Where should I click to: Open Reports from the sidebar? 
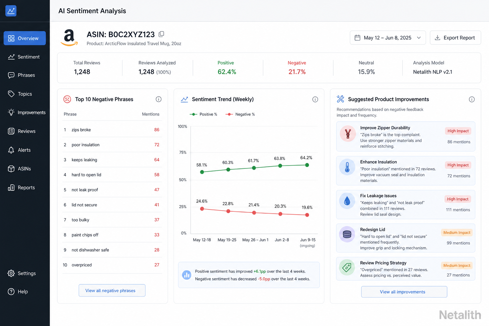click(x=25, y=188)
